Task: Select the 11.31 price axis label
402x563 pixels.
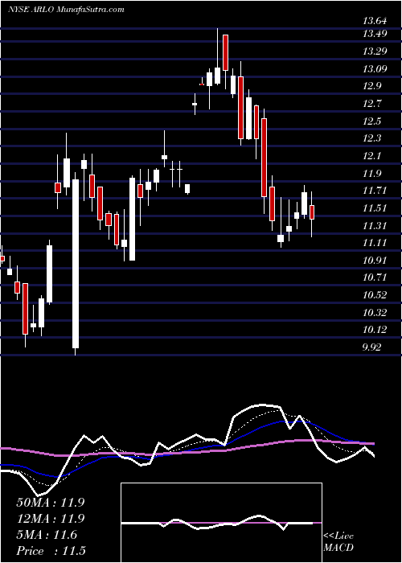Action: 375,226
